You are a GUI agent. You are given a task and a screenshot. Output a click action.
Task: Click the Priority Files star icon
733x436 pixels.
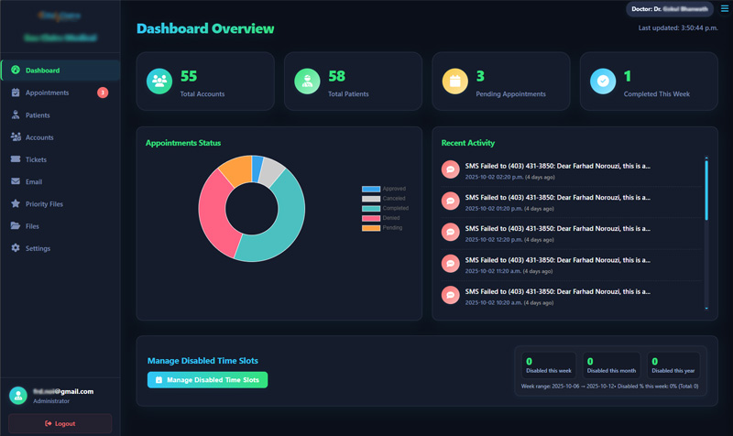click(x=16, y=203)
